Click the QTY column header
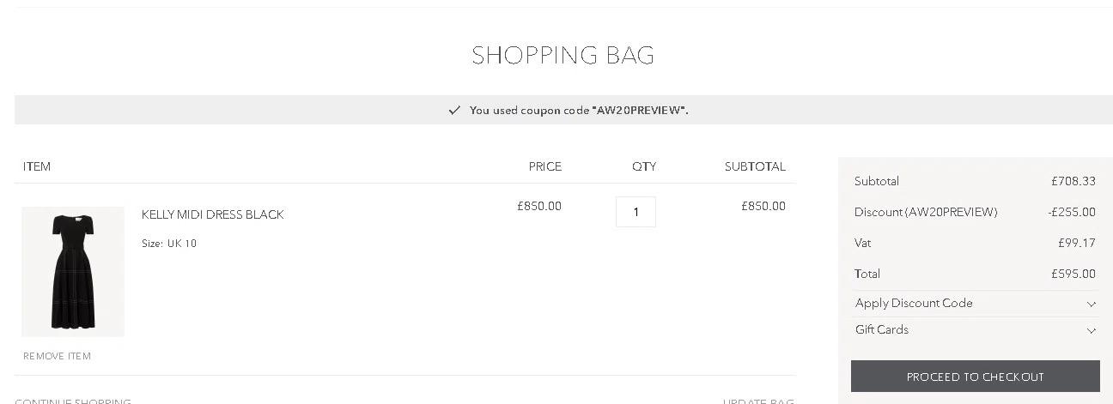Viewport: 1113px width, 404px height. [644, 166]
